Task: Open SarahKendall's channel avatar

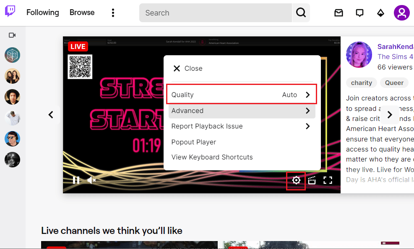Action: (x=359, y=54)
